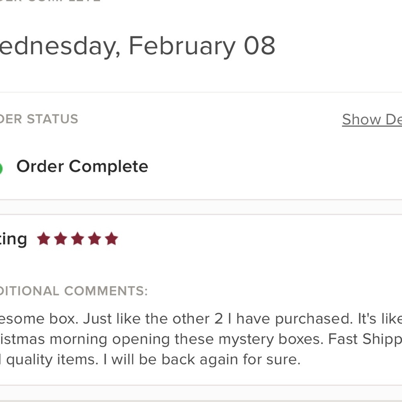Image resolution: width=402 pixels, height=402 pixels.
Task: Select the third rating star
Action: point(77,239)
